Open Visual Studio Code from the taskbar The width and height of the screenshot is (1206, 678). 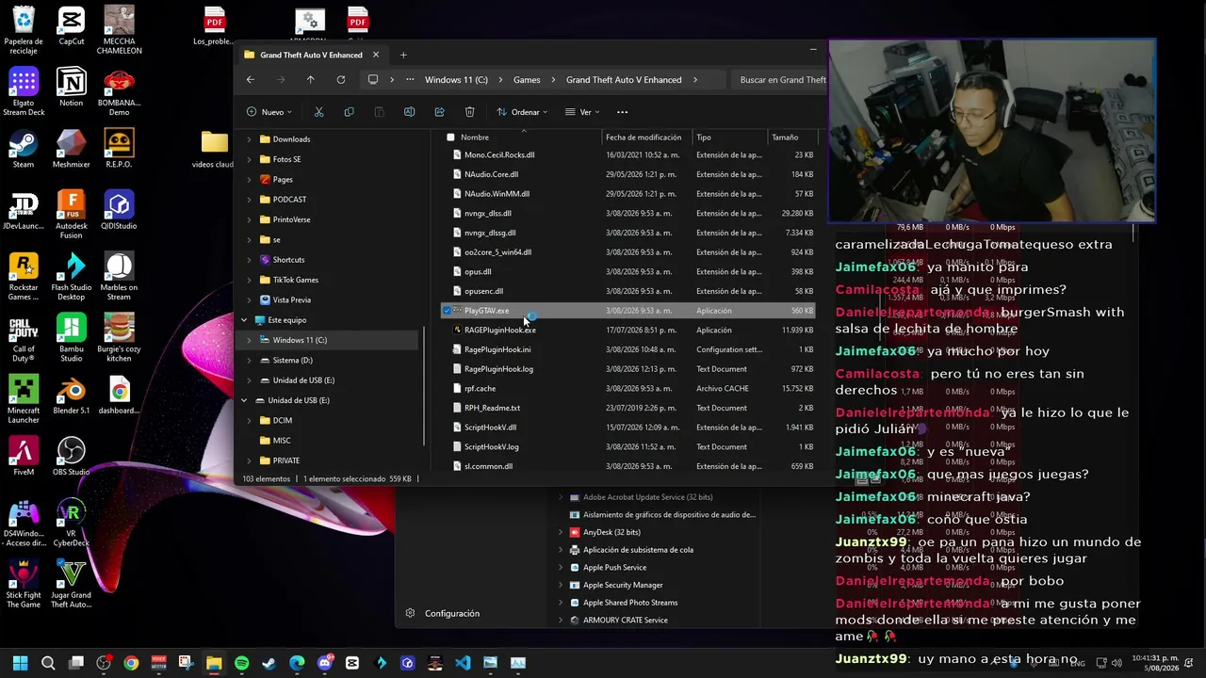pos(463,663)
